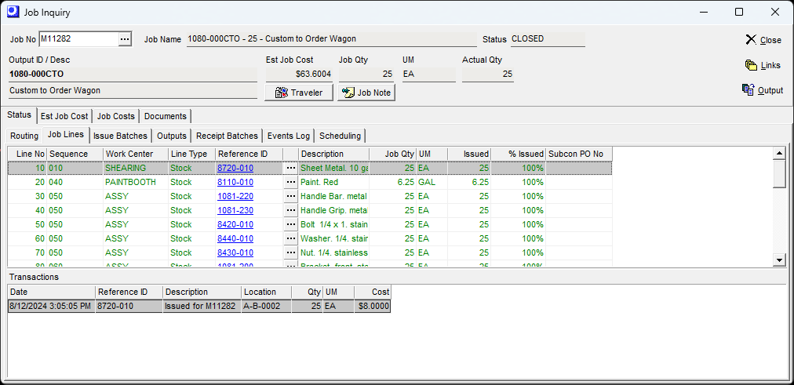Select the SHEARING work center cell
This screenshot has height=385, width=794.
pyautogui.click(x=136, y=168)
